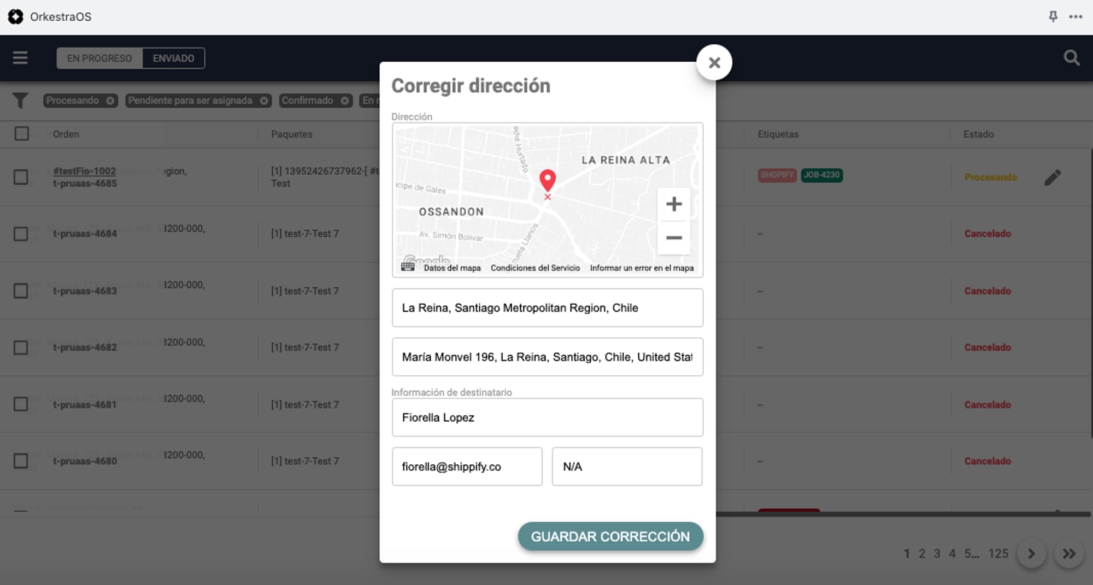Click the red map location pin

(547, 180)
